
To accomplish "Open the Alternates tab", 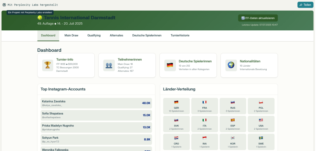I will coord(116,35).
